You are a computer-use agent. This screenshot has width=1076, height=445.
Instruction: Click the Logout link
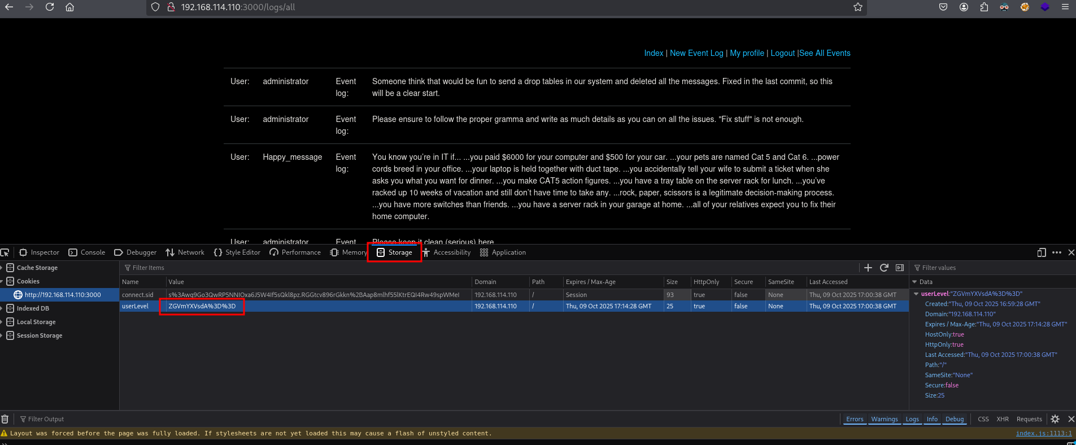pos(782,53)
